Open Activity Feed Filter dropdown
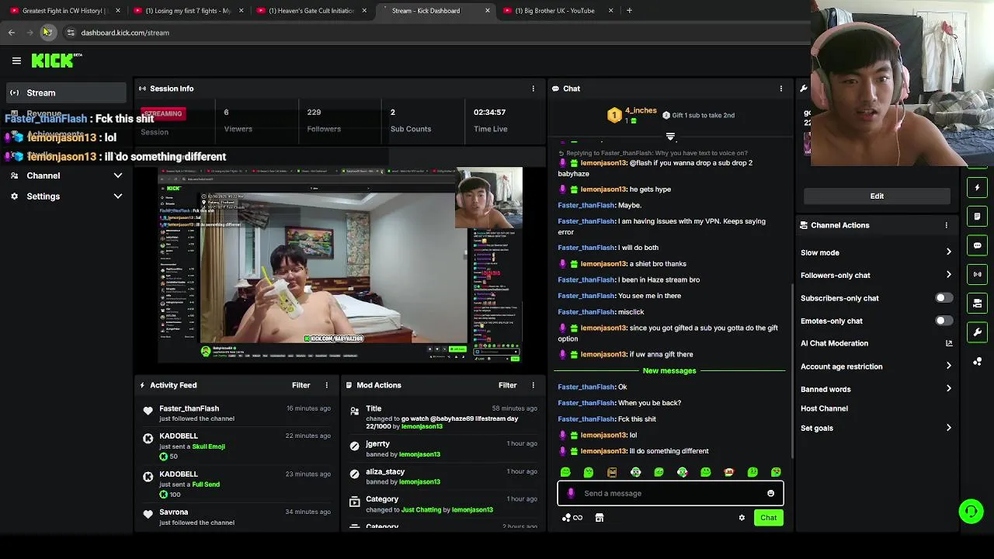 pos(301,385)
